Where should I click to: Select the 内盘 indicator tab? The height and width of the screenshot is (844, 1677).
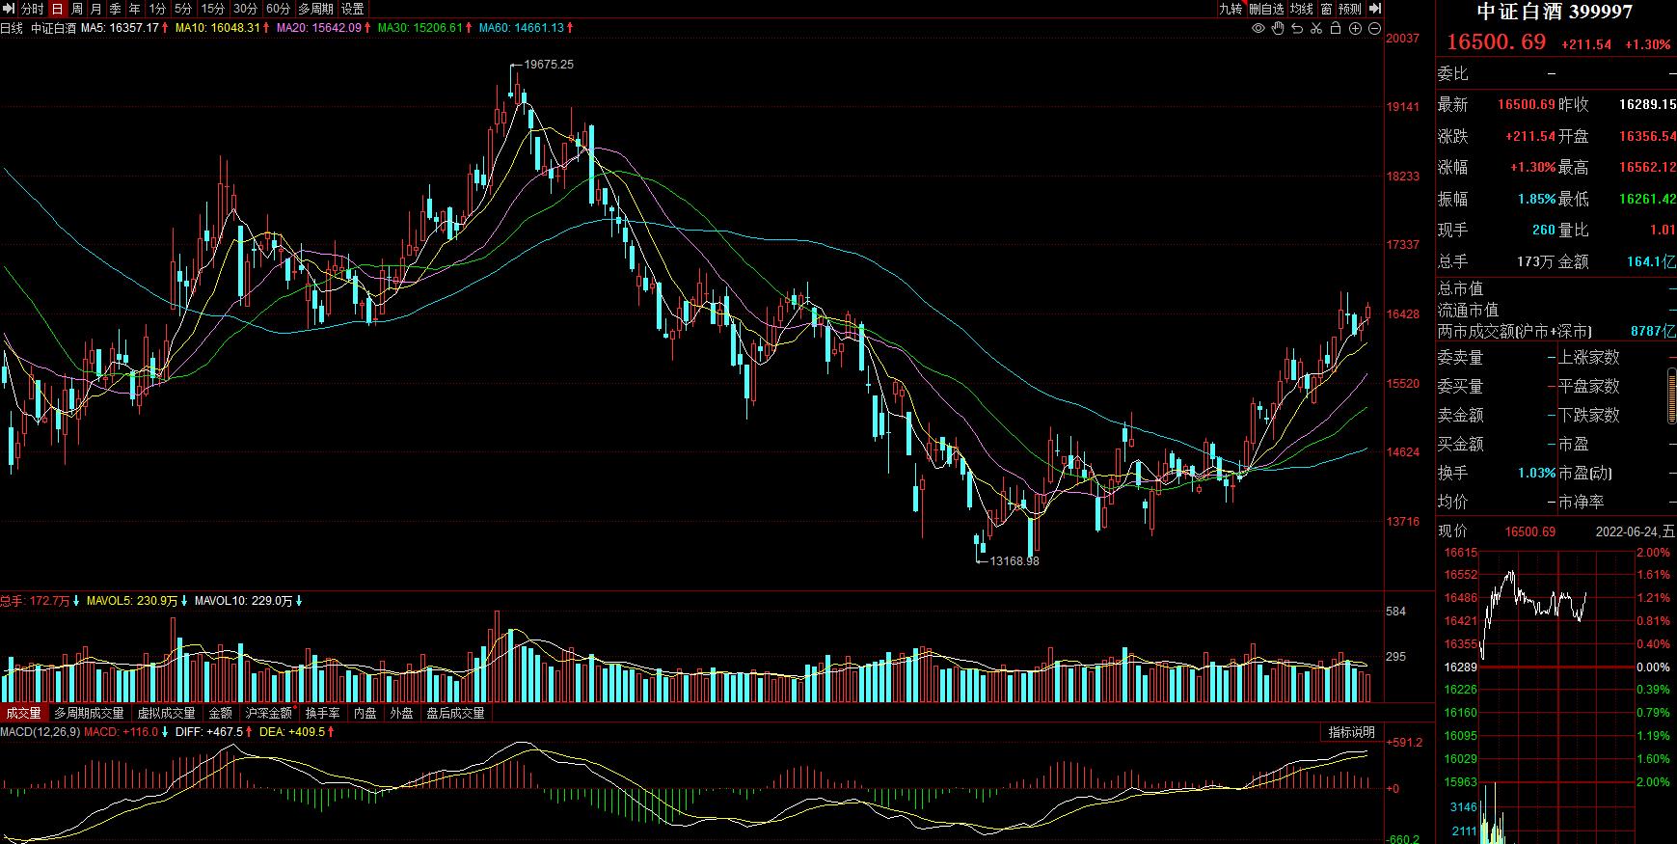coord(365,713)
